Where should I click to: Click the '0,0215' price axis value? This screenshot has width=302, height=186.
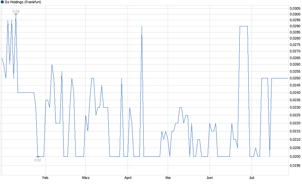pos(295,131)
